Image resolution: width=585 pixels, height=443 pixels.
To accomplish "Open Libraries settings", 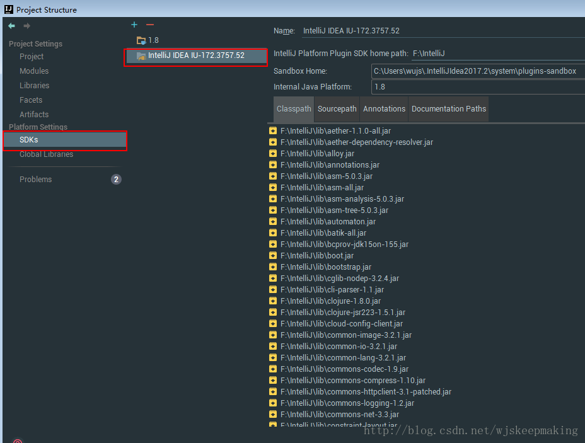I will point(34,86).
